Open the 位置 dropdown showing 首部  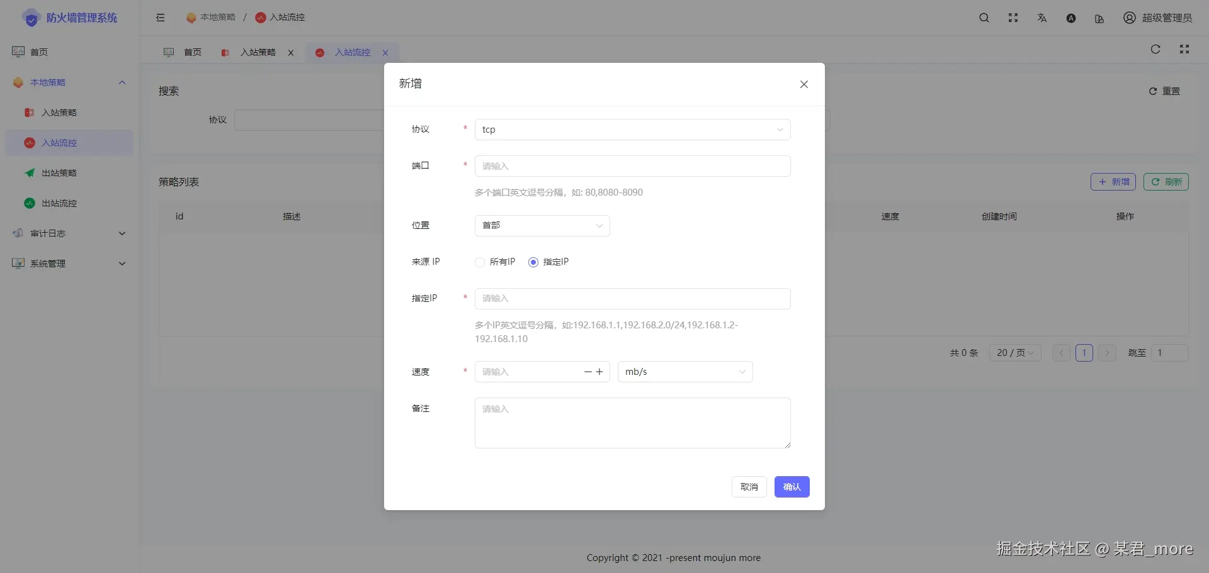(542, 226)
